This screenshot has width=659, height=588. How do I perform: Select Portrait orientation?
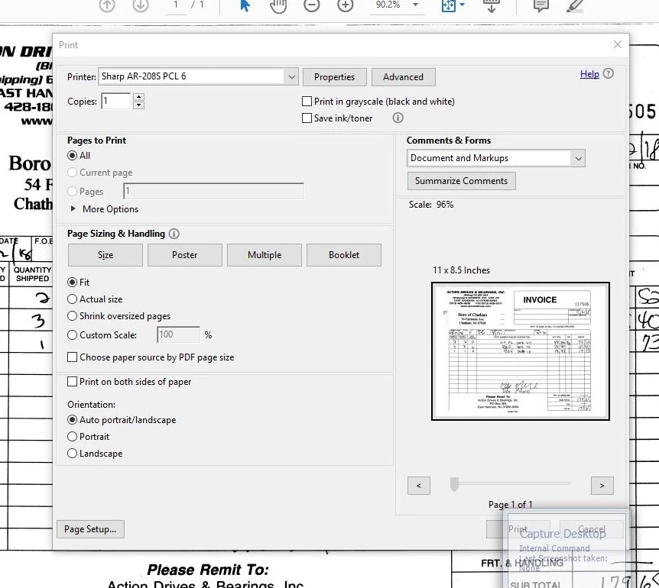[73, 437]
